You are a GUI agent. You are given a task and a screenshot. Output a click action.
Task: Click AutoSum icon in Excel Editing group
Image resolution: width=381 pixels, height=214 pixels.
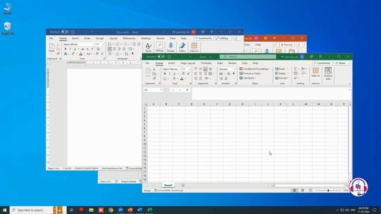(295, 69)
